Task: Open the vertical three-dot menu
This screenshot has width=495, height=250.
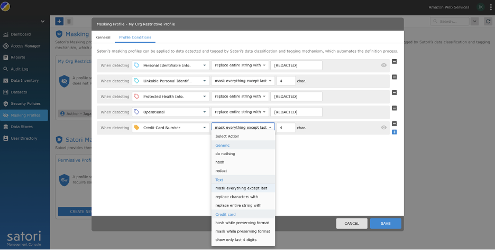Action: [x=491, y=7]
